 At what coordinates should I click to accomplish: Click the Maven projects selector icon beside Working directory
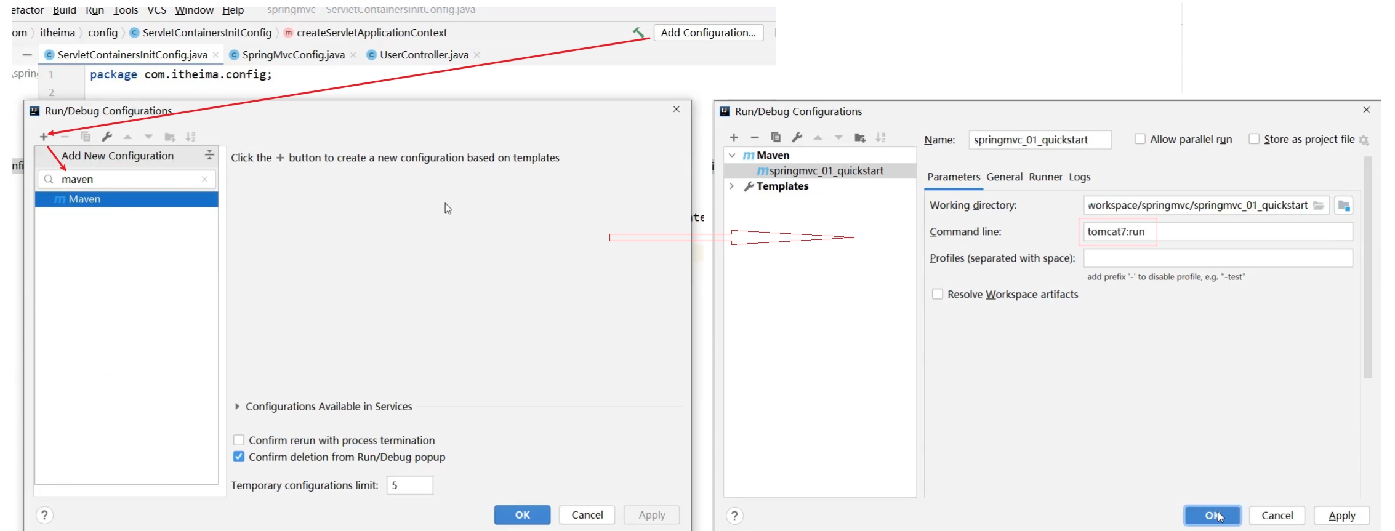pos(1344,206)
